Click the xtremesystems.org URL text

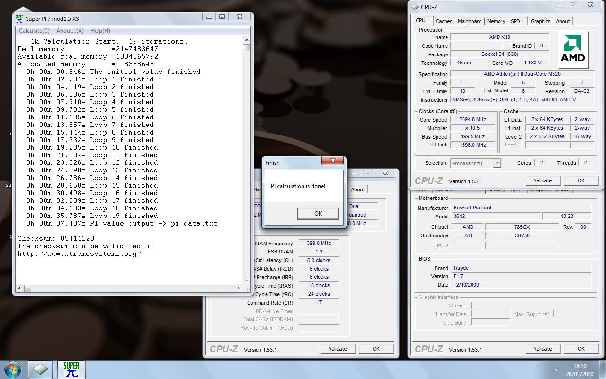click(x=80, y=253)
